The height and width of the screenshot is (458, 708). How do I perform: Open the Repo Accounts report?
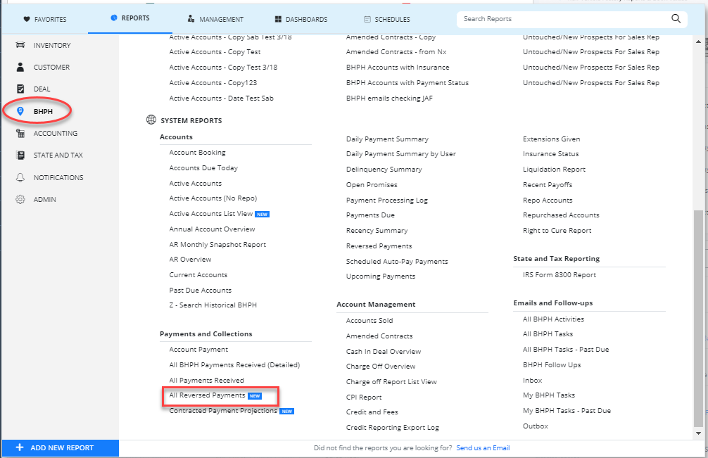tap(548, 201)
